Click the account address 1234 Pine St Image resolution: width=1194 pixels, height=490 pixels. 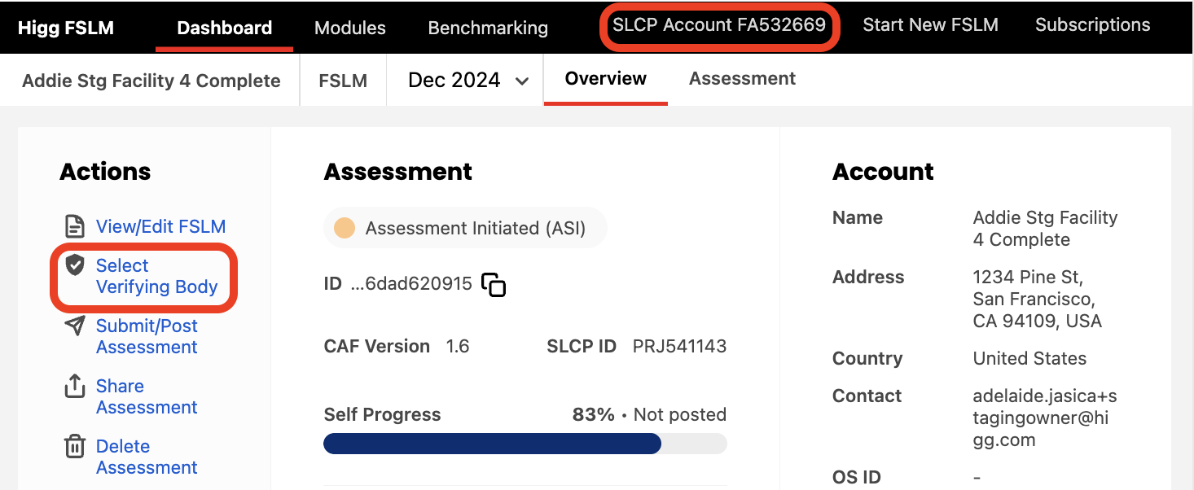(1038, 299)
